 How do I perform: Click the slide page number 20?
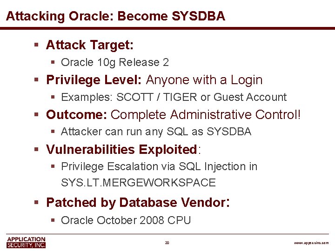[167, 243]
